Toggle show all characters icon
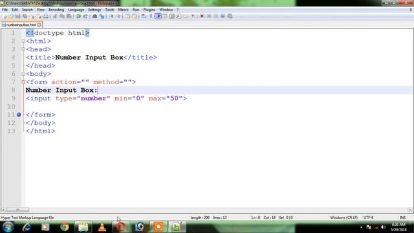The width and height of the screenshot is (414, 233). click(151, 16)
